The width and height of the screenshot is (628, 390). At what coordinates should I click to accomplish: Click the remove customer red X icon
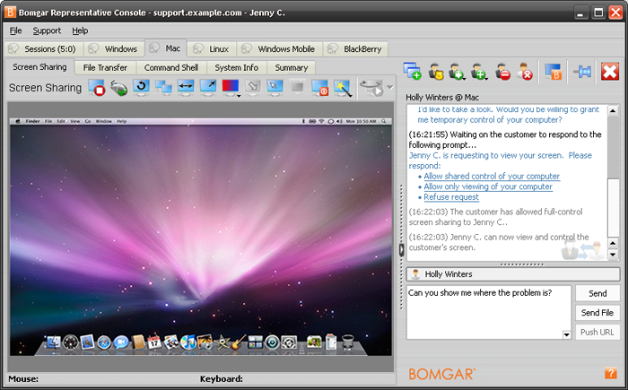click(x=524, y=72)
